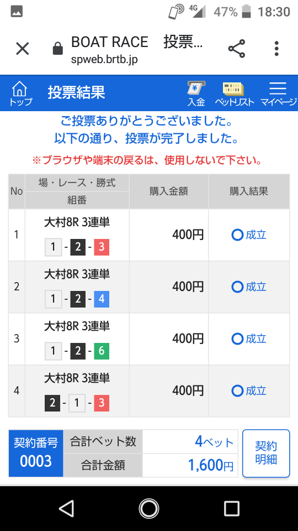Tap the Android recent apps square

(232, 508)
